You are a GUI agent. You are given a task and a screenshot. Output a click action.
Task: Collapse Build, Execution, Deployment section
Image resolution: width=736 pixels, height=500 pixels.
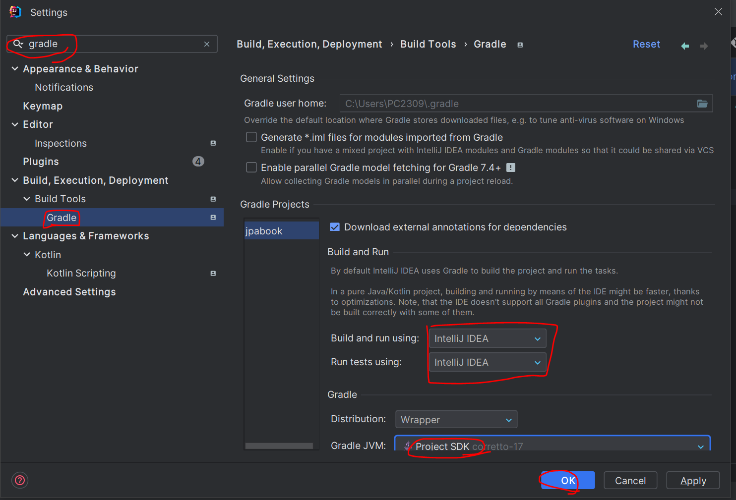(x=15, y=180)
